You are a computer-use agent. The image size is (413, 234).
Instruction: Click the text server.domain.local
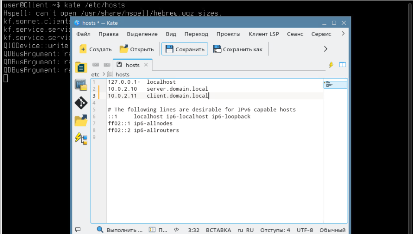(x=177, y=89)
